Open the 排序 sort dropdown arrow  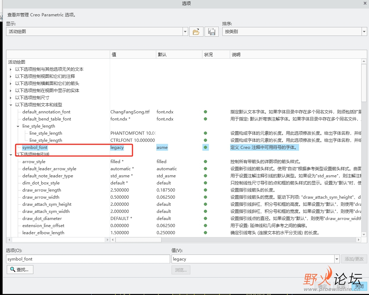(364, 32)
